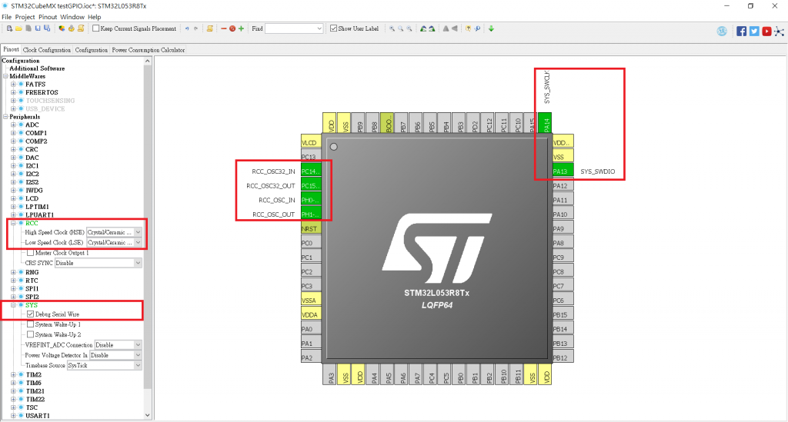Click the 10-year anniversary badge icon
The image size is (788, 422).
pyautogui.click(x=722, y=31)
